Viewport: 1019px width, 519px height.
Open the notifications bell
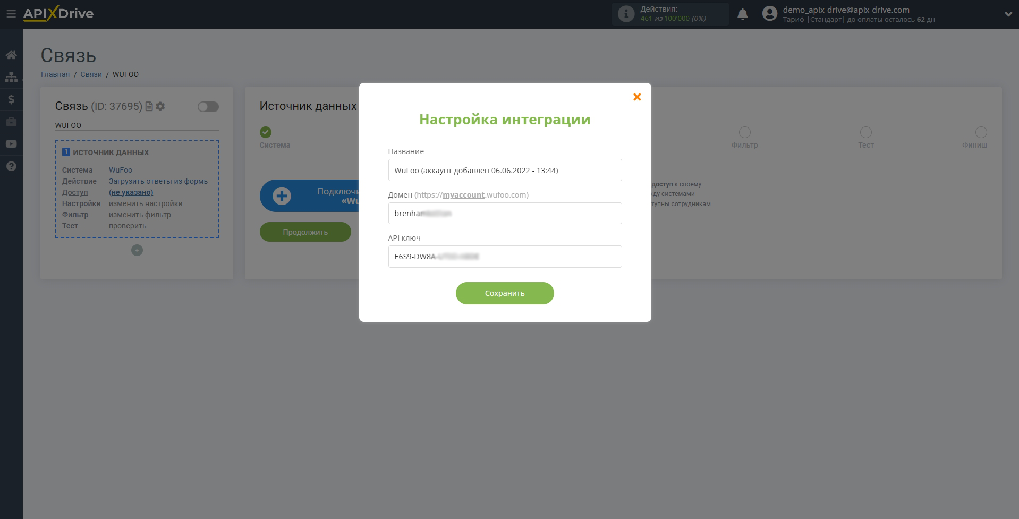tap(743, 14)
